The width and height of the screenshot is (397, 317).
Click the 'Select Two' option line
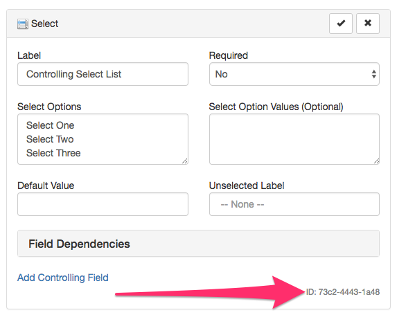click(50, 139)
